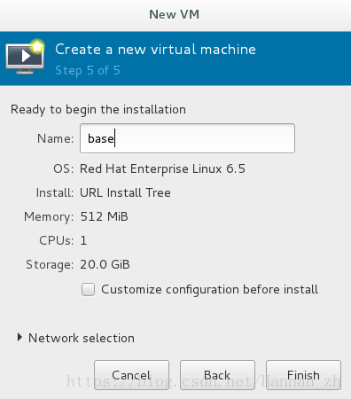Go Back to the previous step
The image size is (351, 399).
point(217,375)
